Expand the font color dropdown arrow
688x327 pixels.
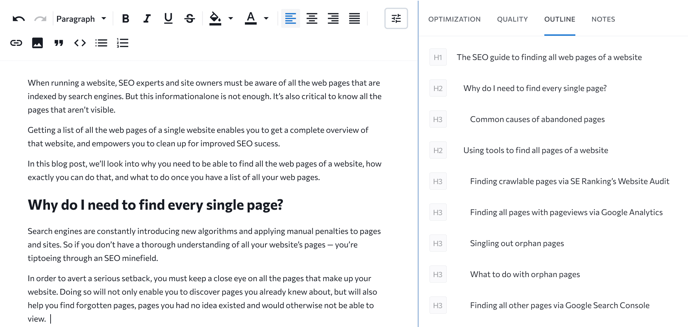(266, 19)
